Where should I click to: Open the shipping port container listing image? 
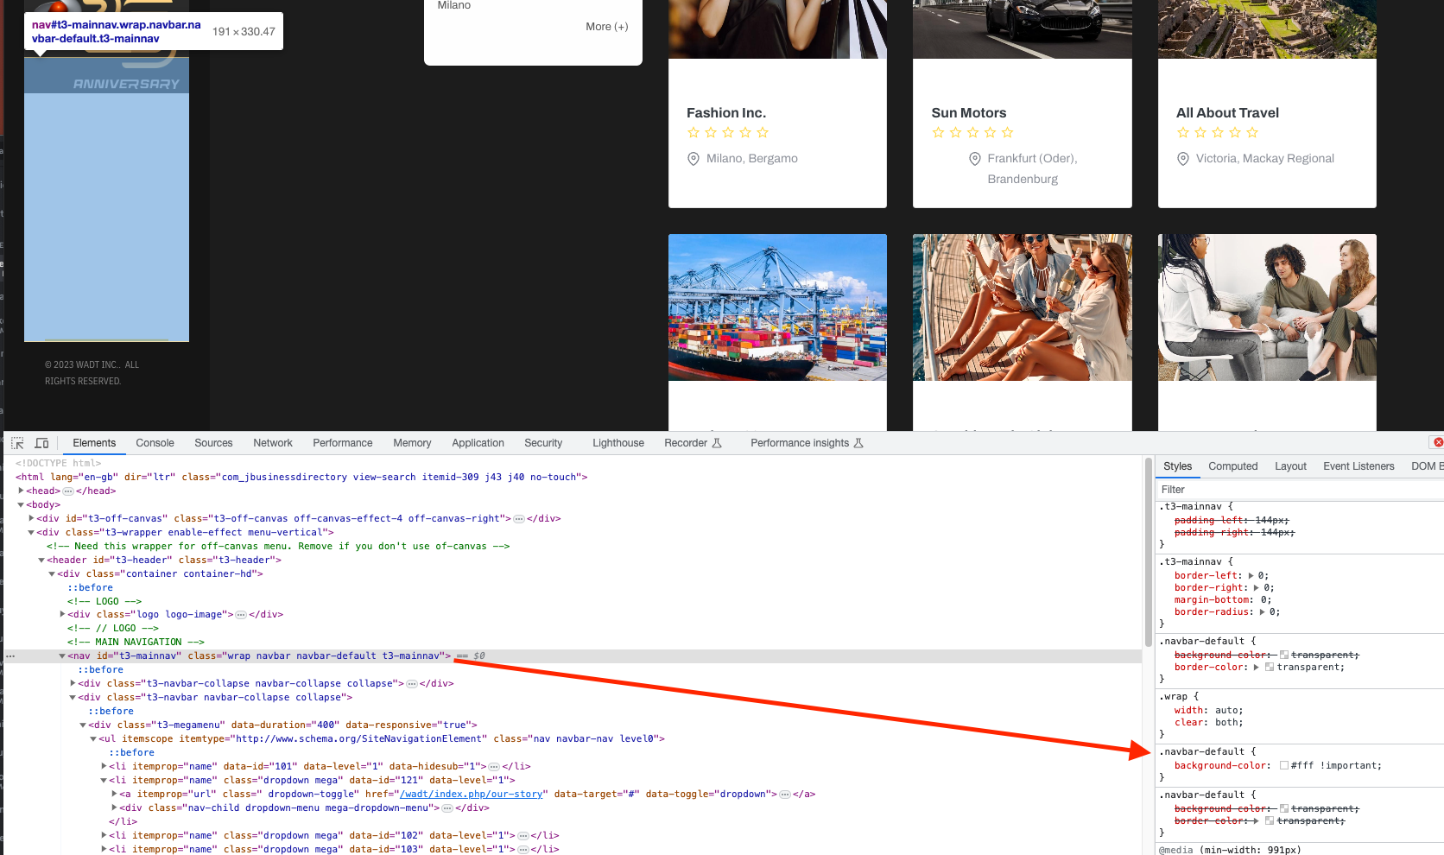777,307
